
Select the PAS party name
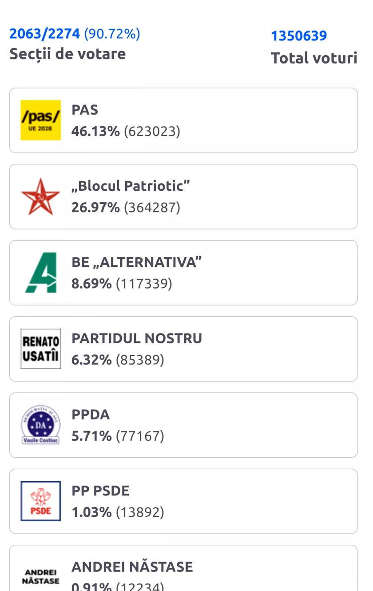(85, 110)
